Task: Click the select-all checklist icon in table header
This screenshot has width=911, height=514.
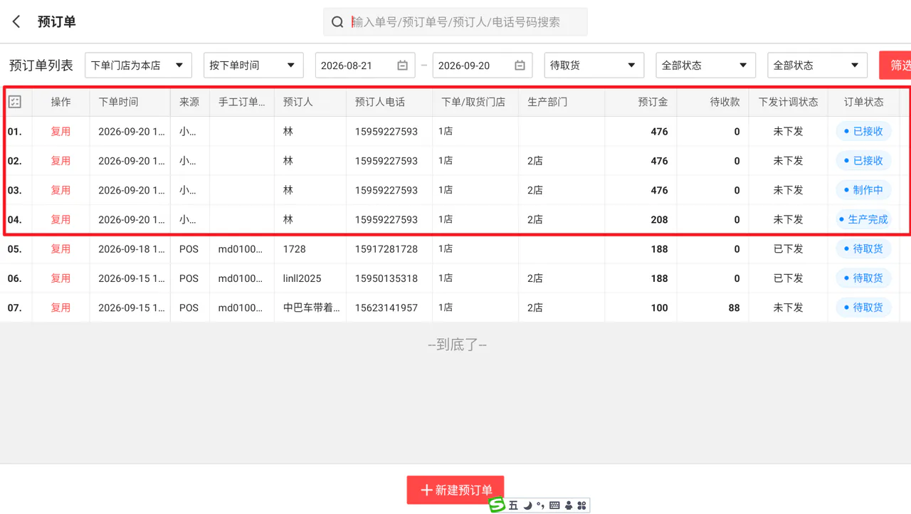Action: pyautogui.click(x=15, y=102)
